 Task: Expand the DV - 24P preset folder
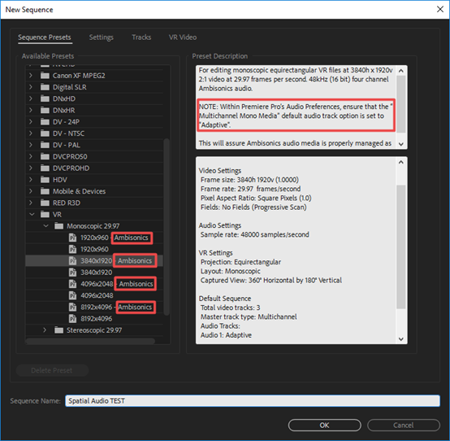(31, 121)
